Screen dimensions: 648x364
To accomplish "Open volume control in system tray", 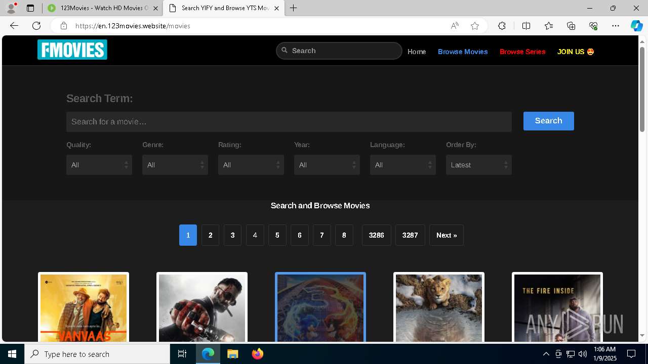I will tap(583, 354).
